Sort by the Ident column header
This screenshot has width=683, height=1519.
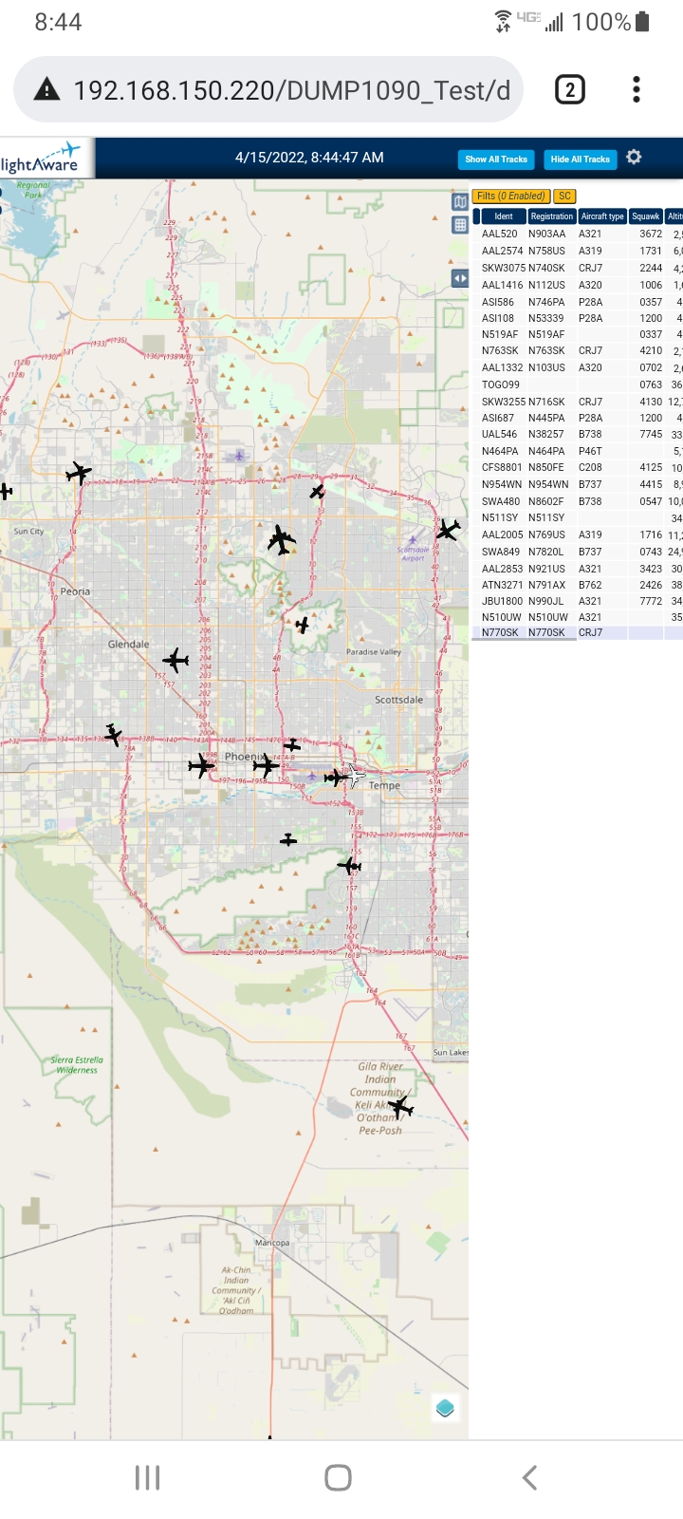click(504, 216)
